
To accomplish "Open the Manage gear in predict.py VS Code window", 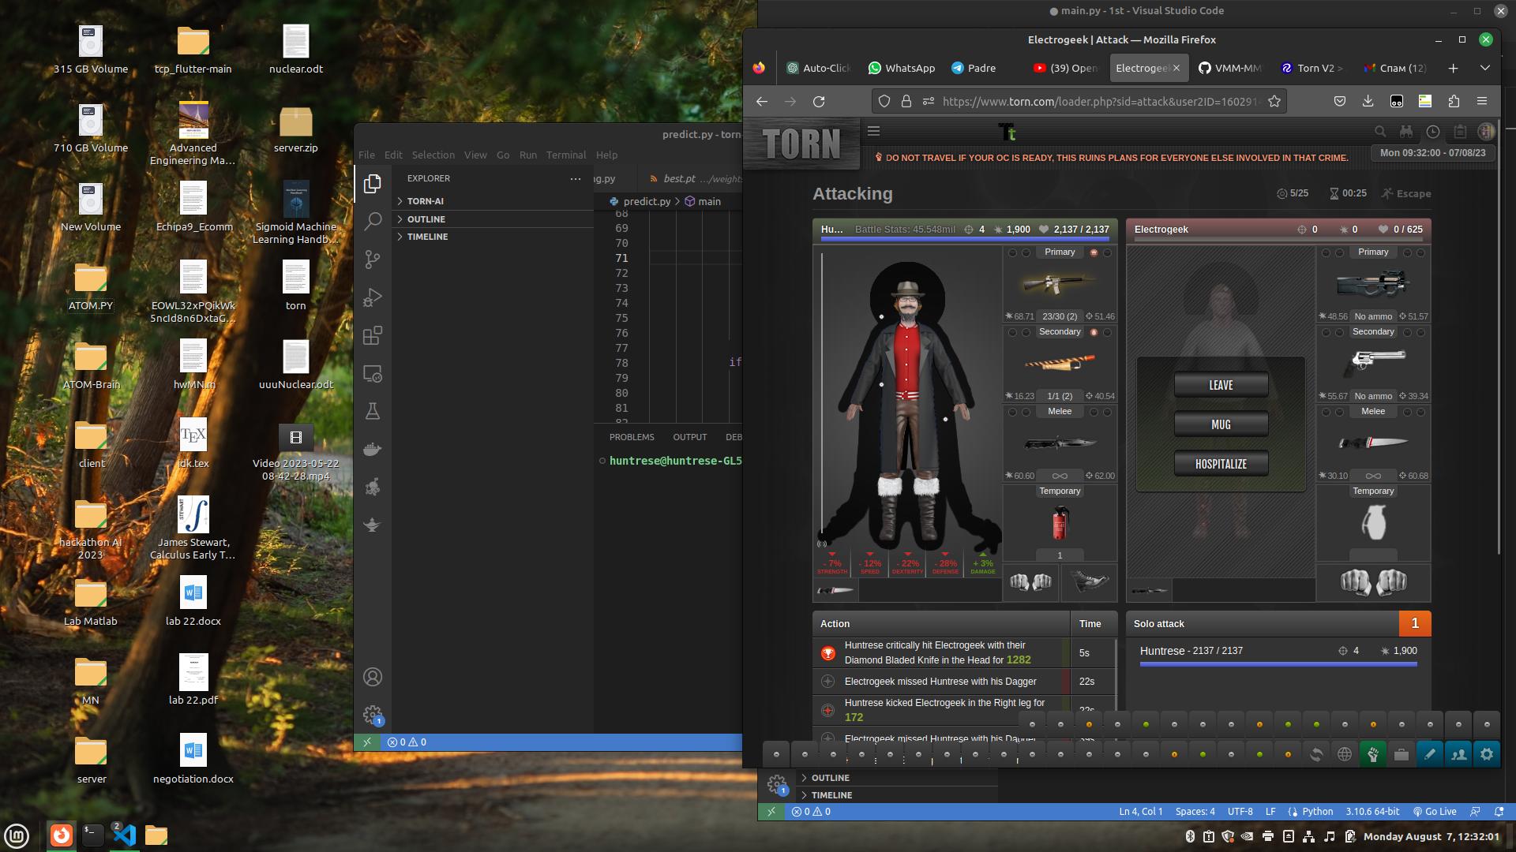I will (x=373, y=715).
